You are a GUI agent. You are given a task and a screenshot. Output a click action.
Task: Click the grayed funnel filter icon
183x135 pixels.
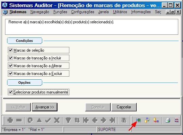coord(68,120)
